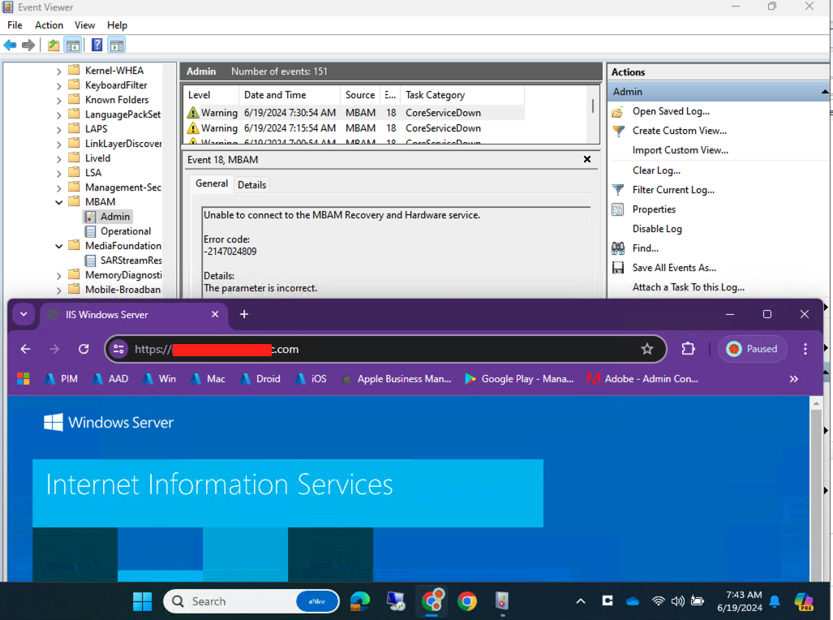
Task: Open the AAD bookmark
Action: click(110, 379)
